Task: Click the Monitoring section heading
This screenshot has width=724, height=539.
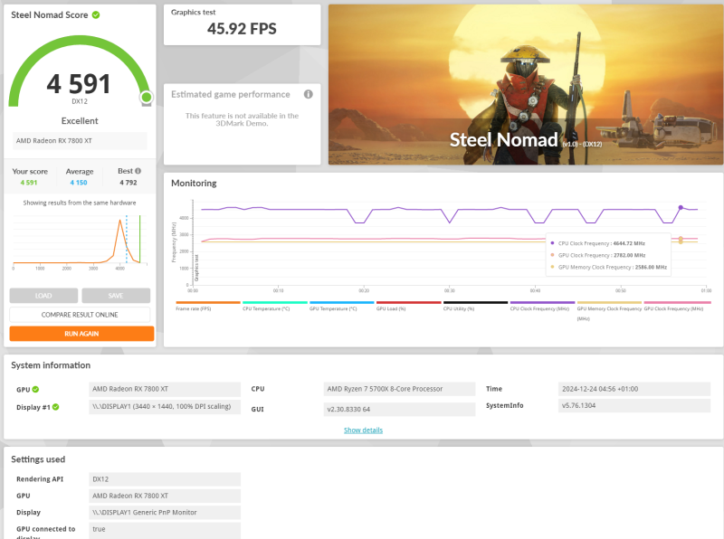Action: pyautogui.click(x=194, y=184)
